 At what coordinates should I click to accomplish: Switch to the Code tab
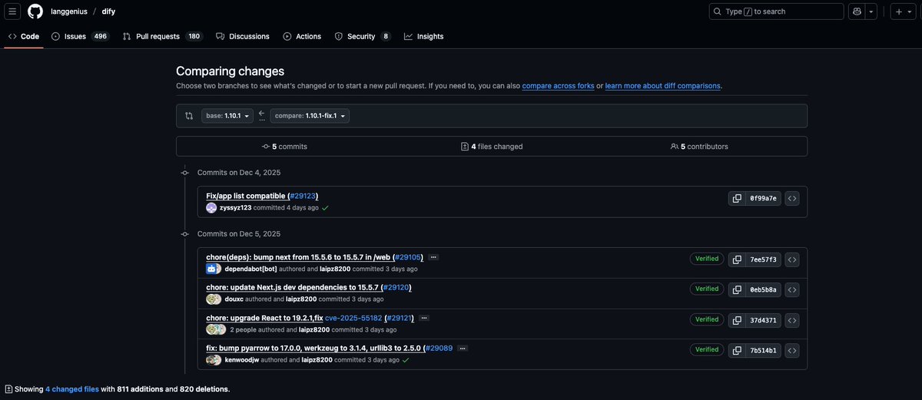tap(24, 36)
